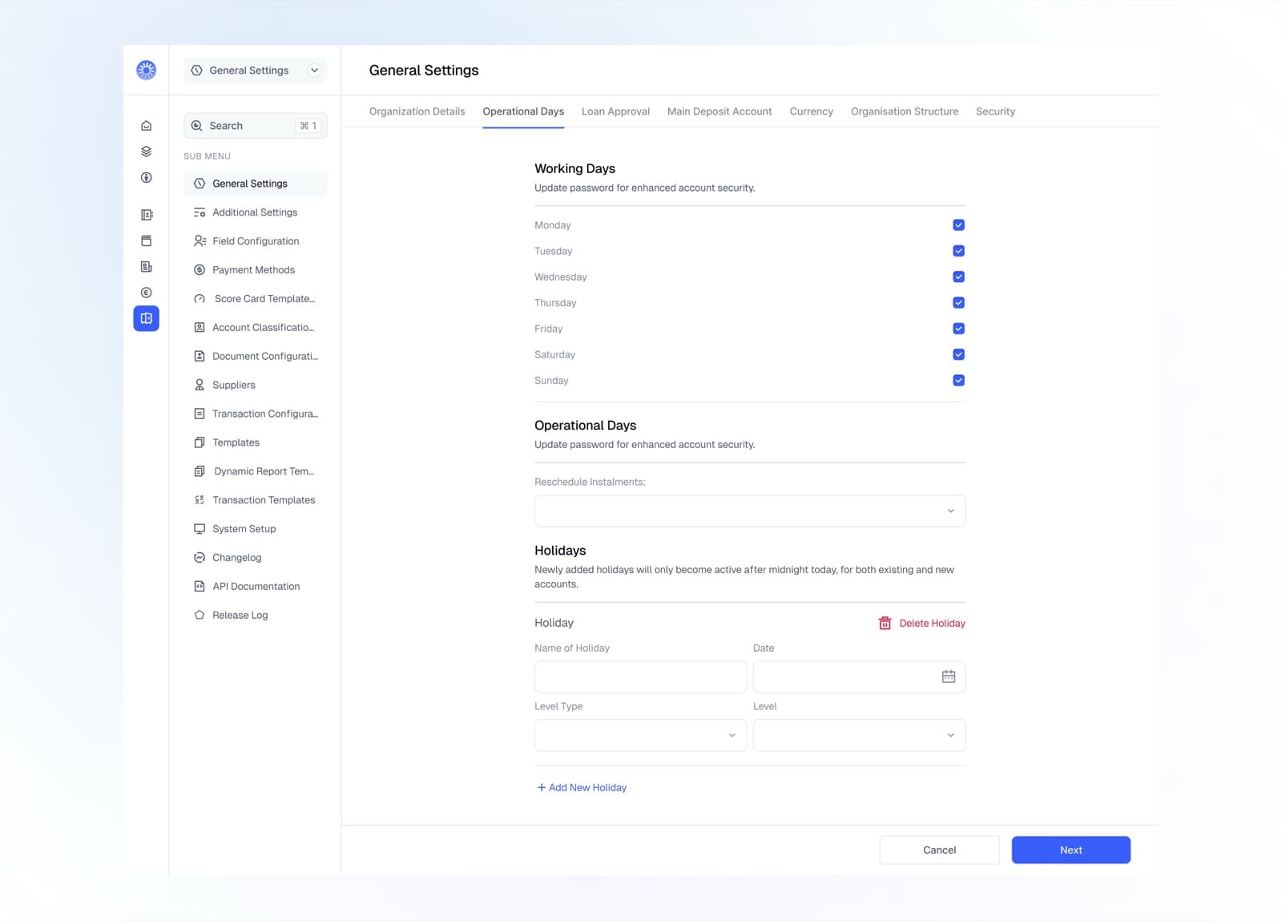Uncheck the Friday working day checkbox
This screenshot has width=1282, height=921.
click(958, 329)
